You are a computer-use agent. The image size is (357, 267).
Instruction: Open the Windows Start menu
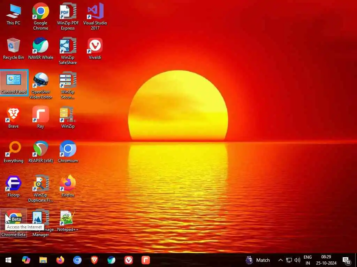point(8,260)
